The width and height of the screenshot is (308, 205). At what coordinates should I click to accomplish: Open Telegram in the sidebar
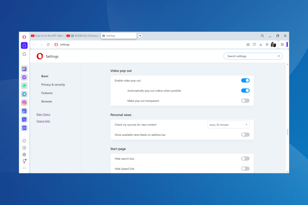(24, 94)
